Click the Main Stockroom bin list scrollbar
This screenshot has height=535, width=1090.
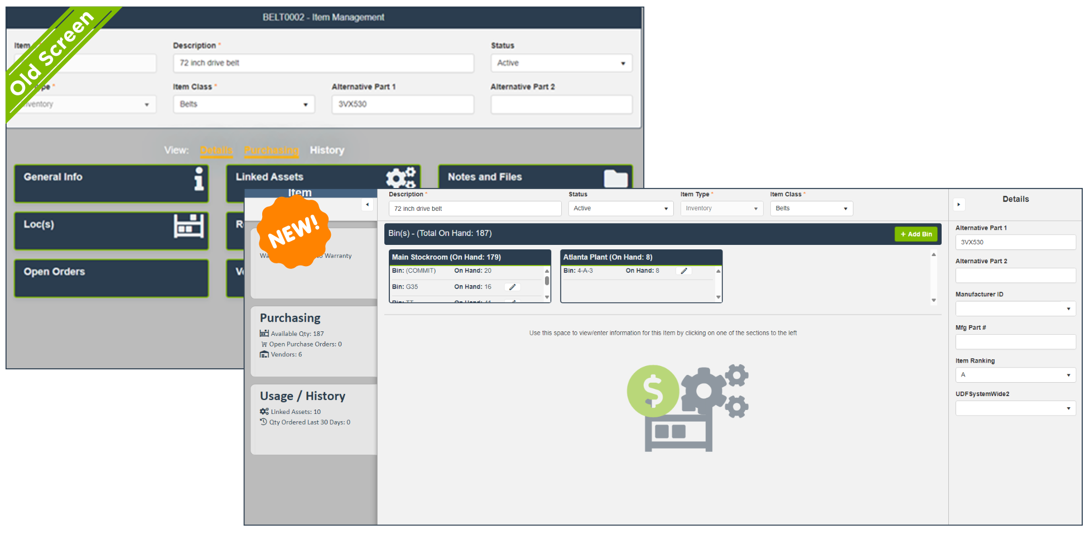pyautogui.click(x=547, y=282)
